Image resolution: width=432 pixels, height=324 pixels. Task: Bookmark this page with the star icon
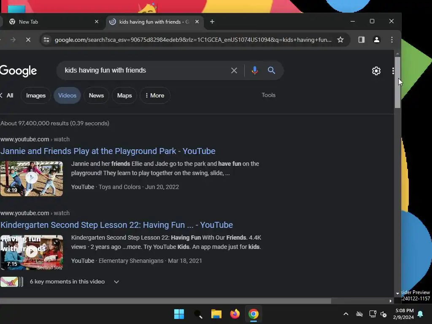pyautogui.click(x=340, y=40)
